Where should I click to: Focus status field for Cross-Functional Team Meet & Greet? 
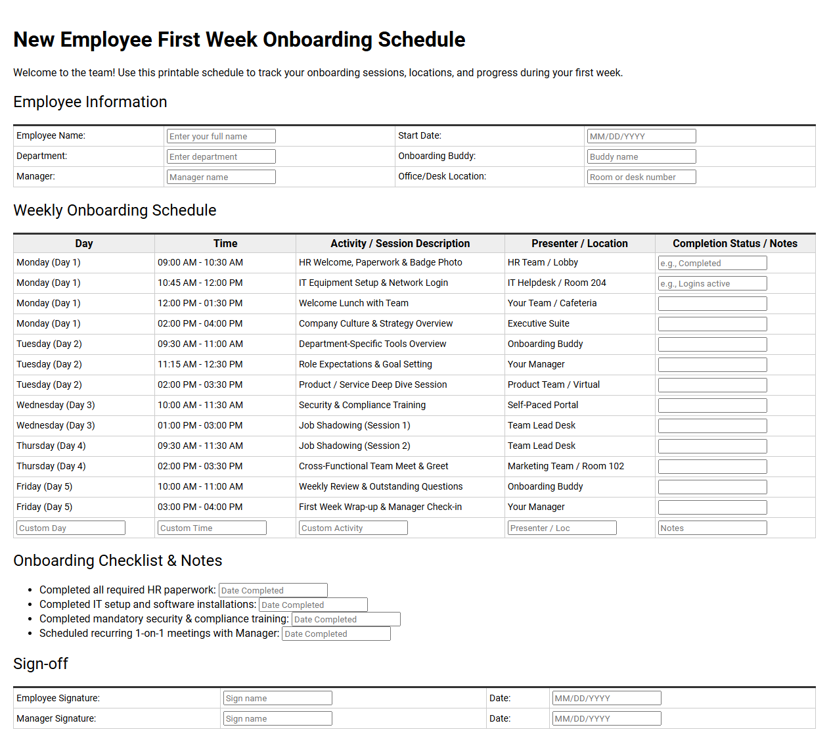713,467
